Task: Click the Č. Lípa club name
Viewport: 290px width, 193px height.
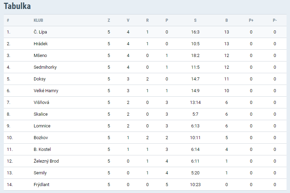Action: point(40,32)
